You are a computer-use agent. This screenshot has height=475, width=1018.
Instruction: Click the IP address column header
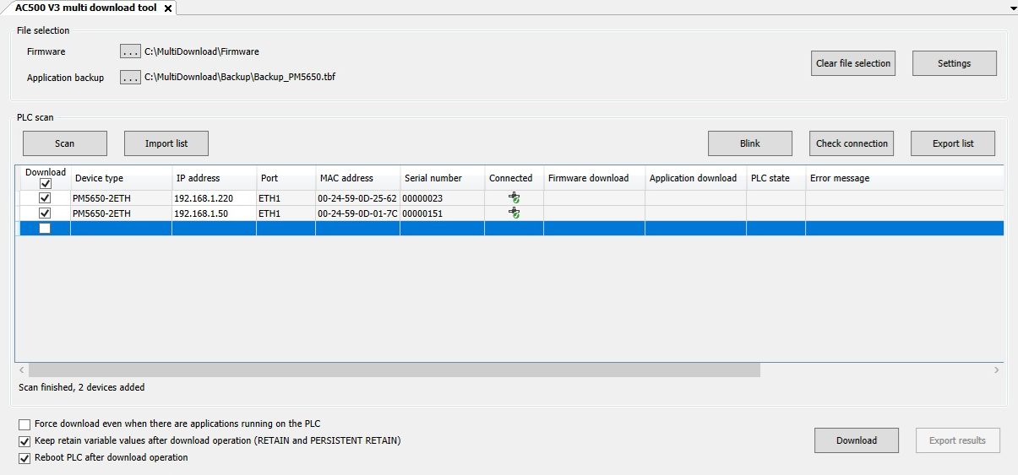point(215,178)
